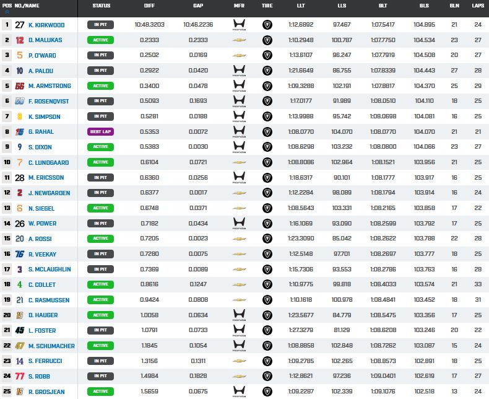Click the POS sort arrow icon

pos(7,12)
